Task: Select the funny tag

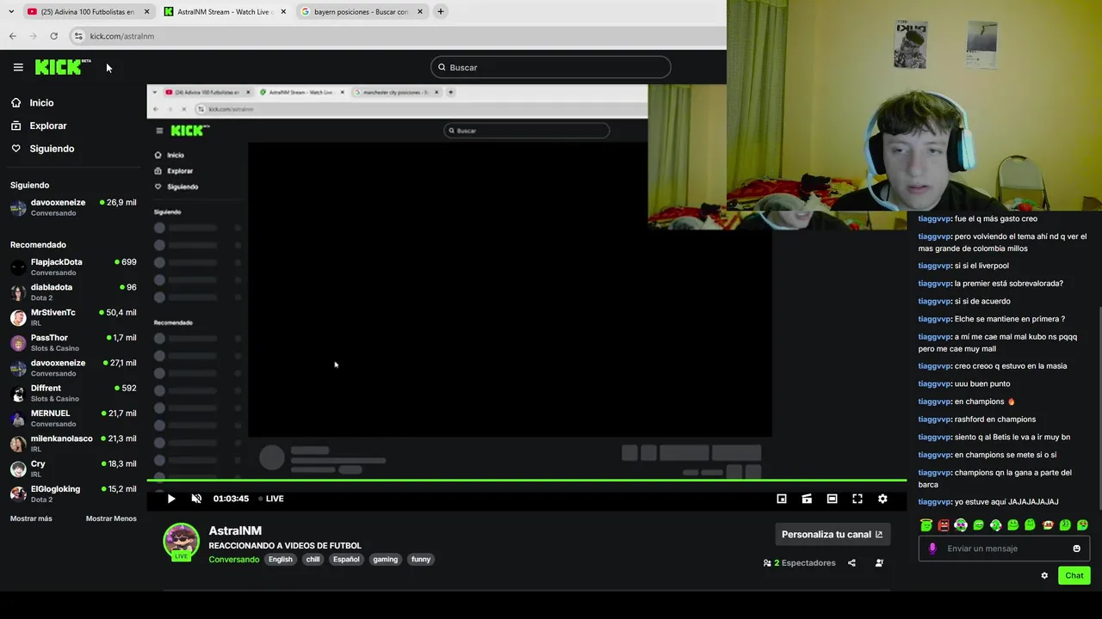Action: coord(420,560)
